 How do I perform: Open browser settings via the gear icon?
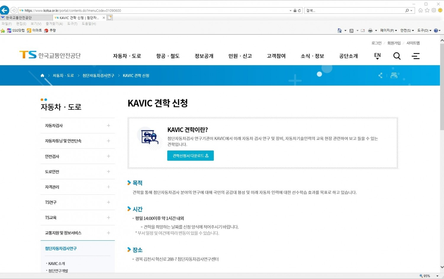coord(434,10)
